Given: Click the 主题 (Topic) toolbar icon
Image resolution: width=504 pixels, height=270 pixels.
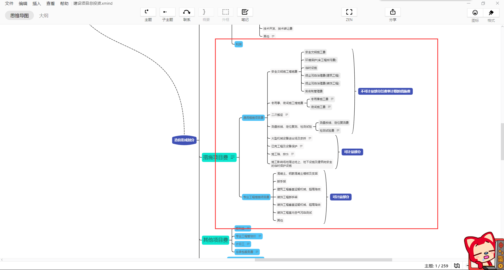Looking at the screenshot, I should 148,12.
